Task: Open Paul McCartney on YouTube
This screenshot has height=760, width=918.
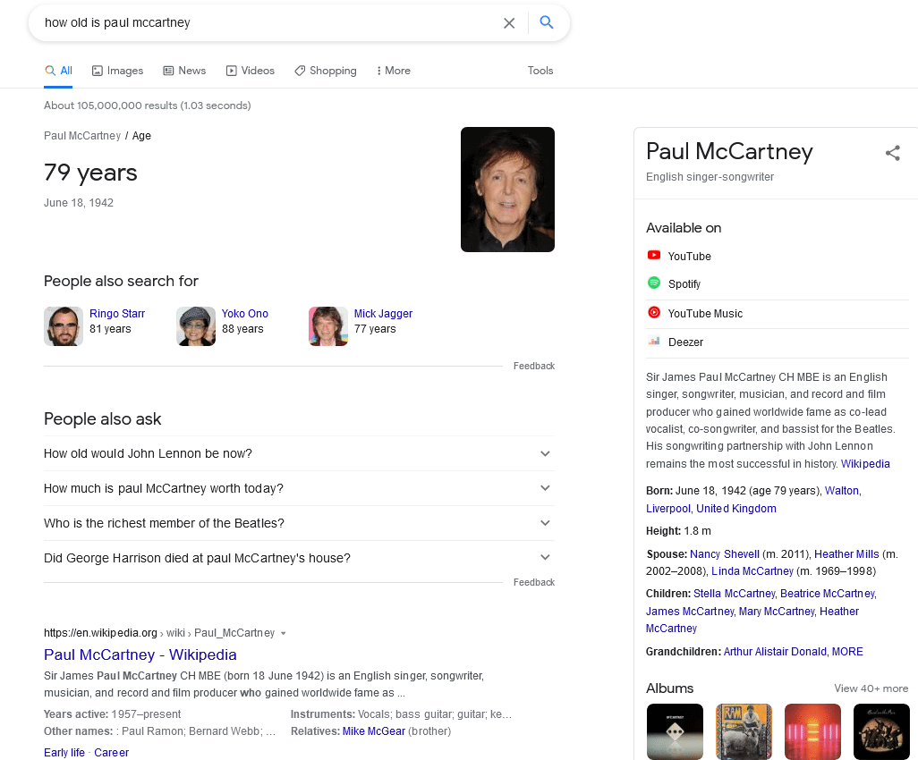Action: [688, 257]
